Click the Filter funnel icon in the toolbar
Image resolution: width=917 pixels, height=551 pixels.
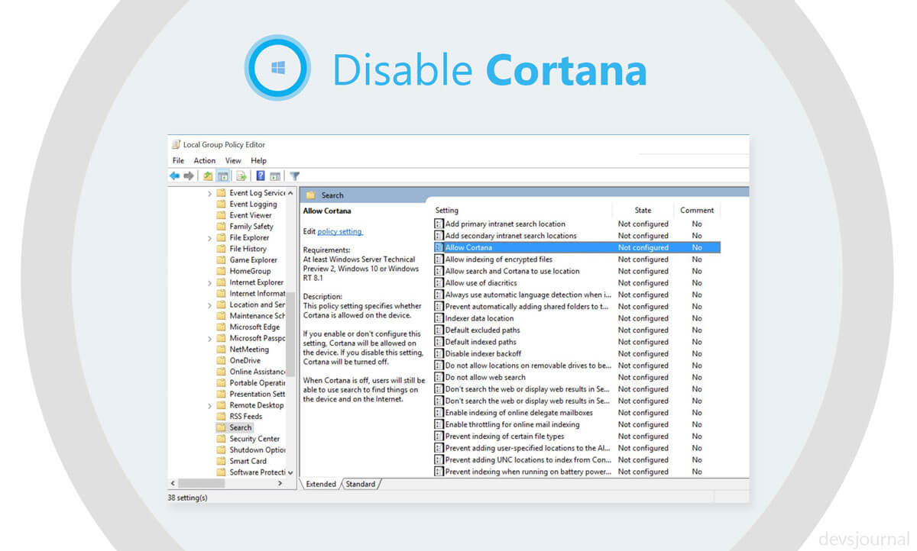[x=294, y=176]
